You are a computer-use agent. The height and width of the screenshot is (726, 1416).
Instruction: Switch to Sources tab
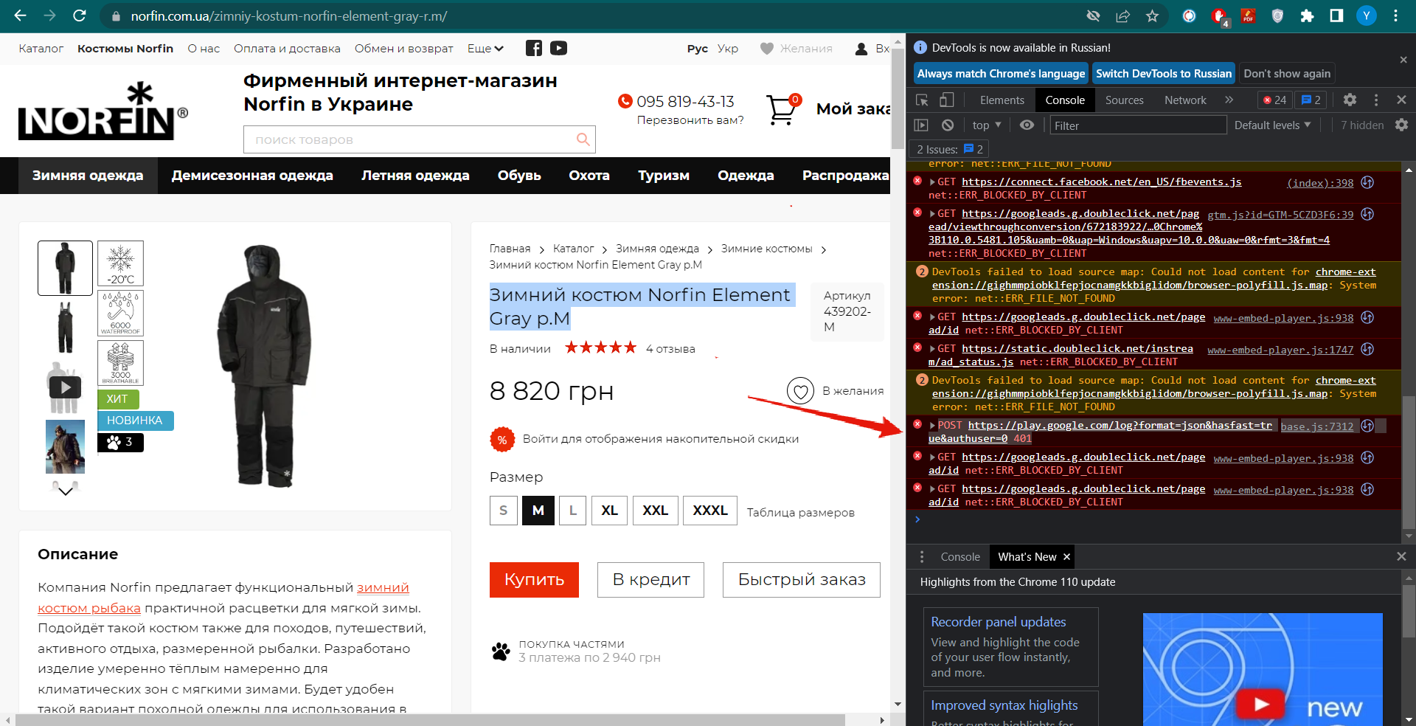(1124, 100)
